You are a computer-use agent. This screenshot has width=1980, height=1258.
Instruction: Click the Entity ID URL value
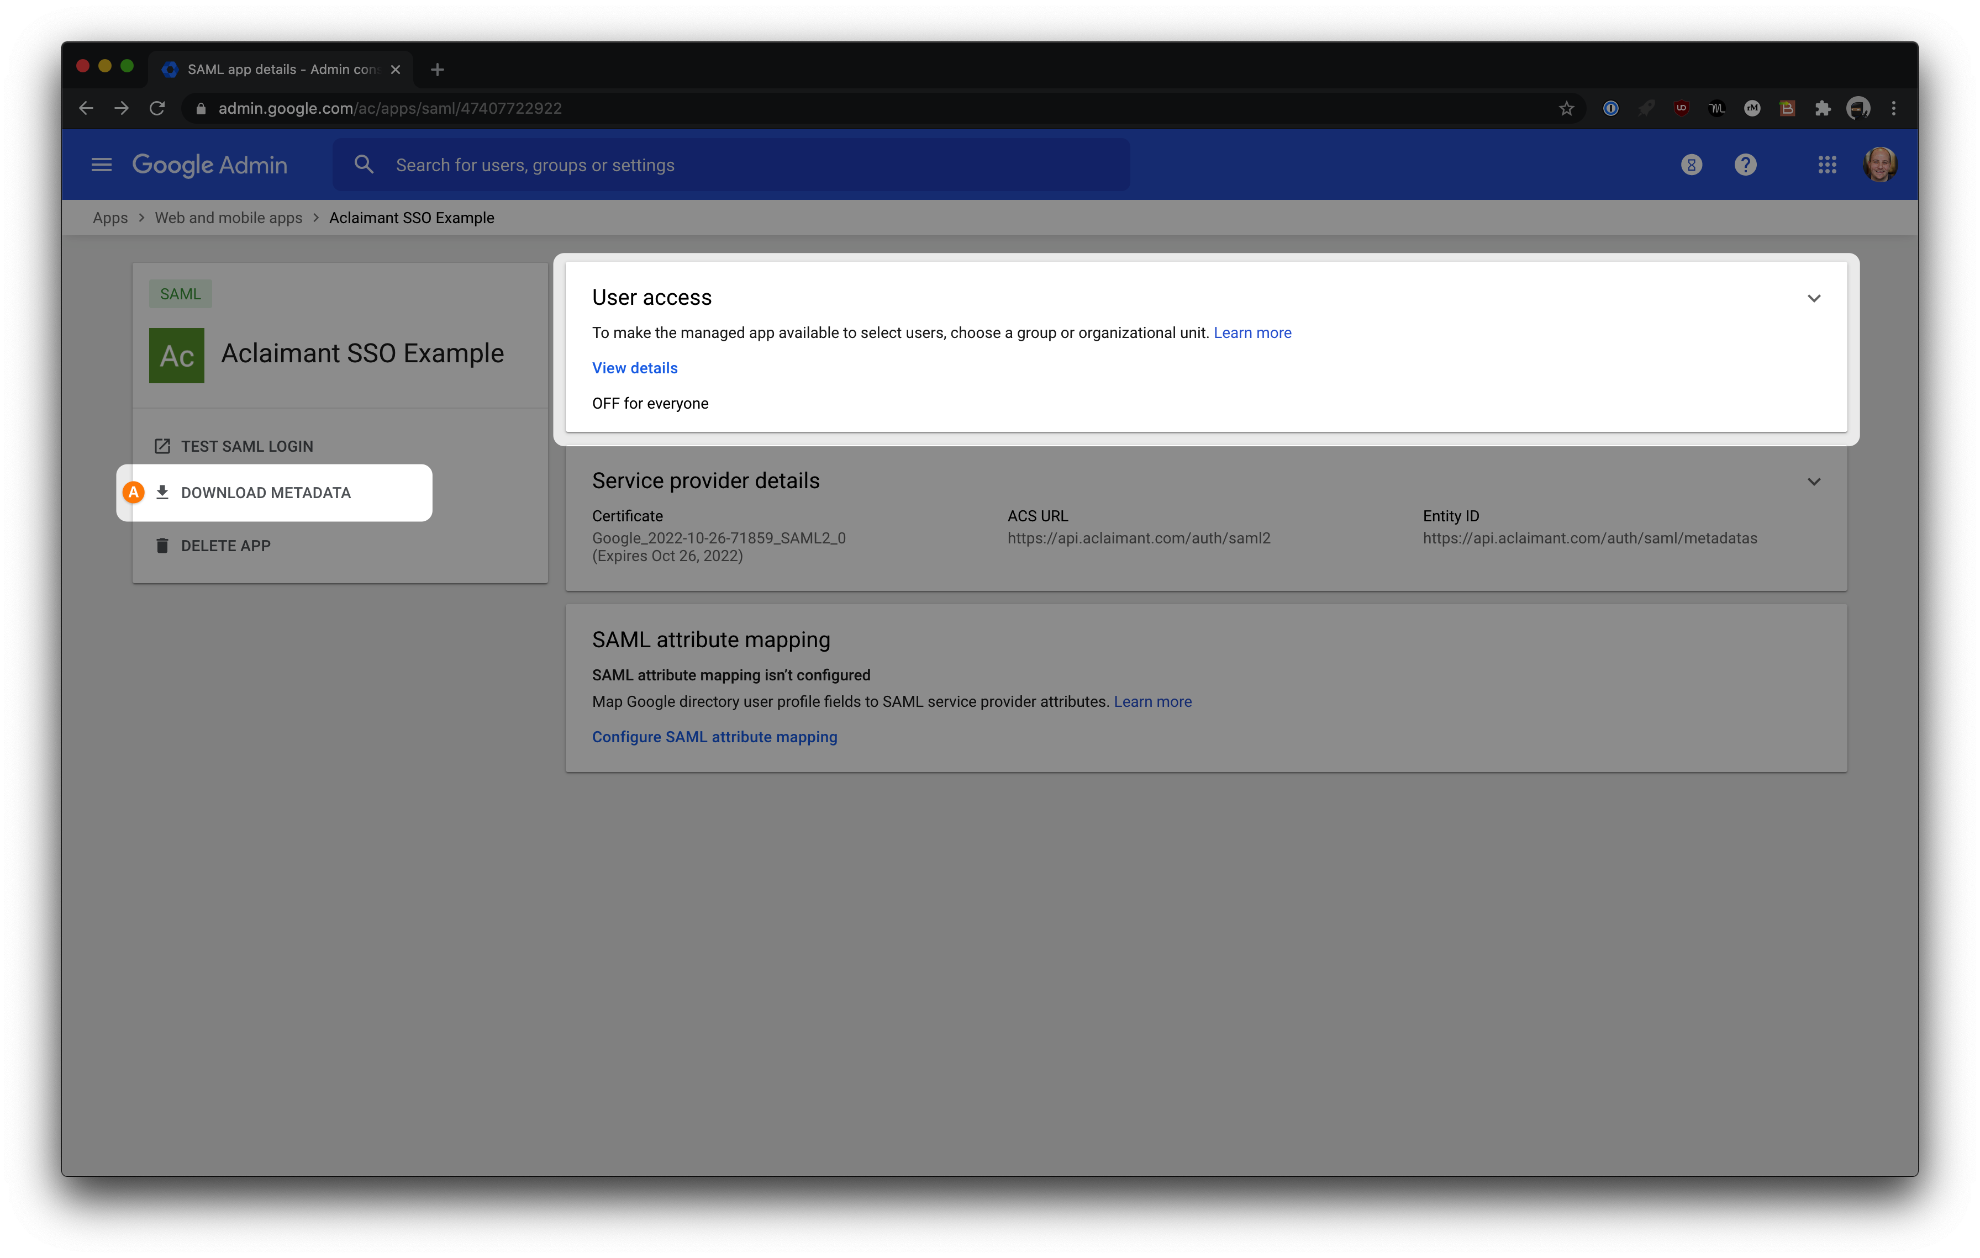(1591, 538)
